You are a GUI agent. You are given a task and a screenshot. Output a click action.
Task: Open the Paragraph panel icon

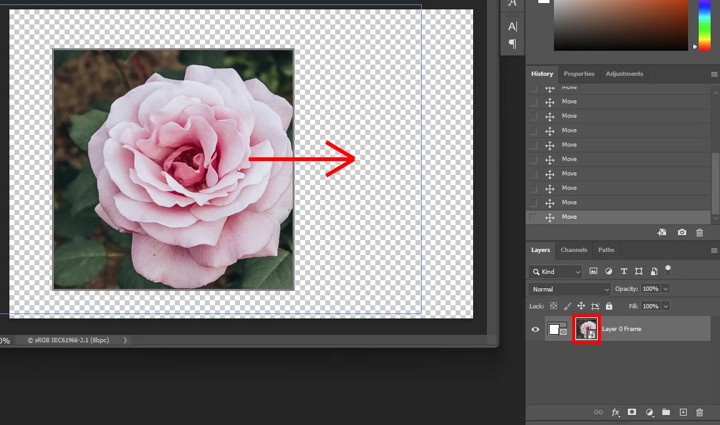[x=513, y=44]
